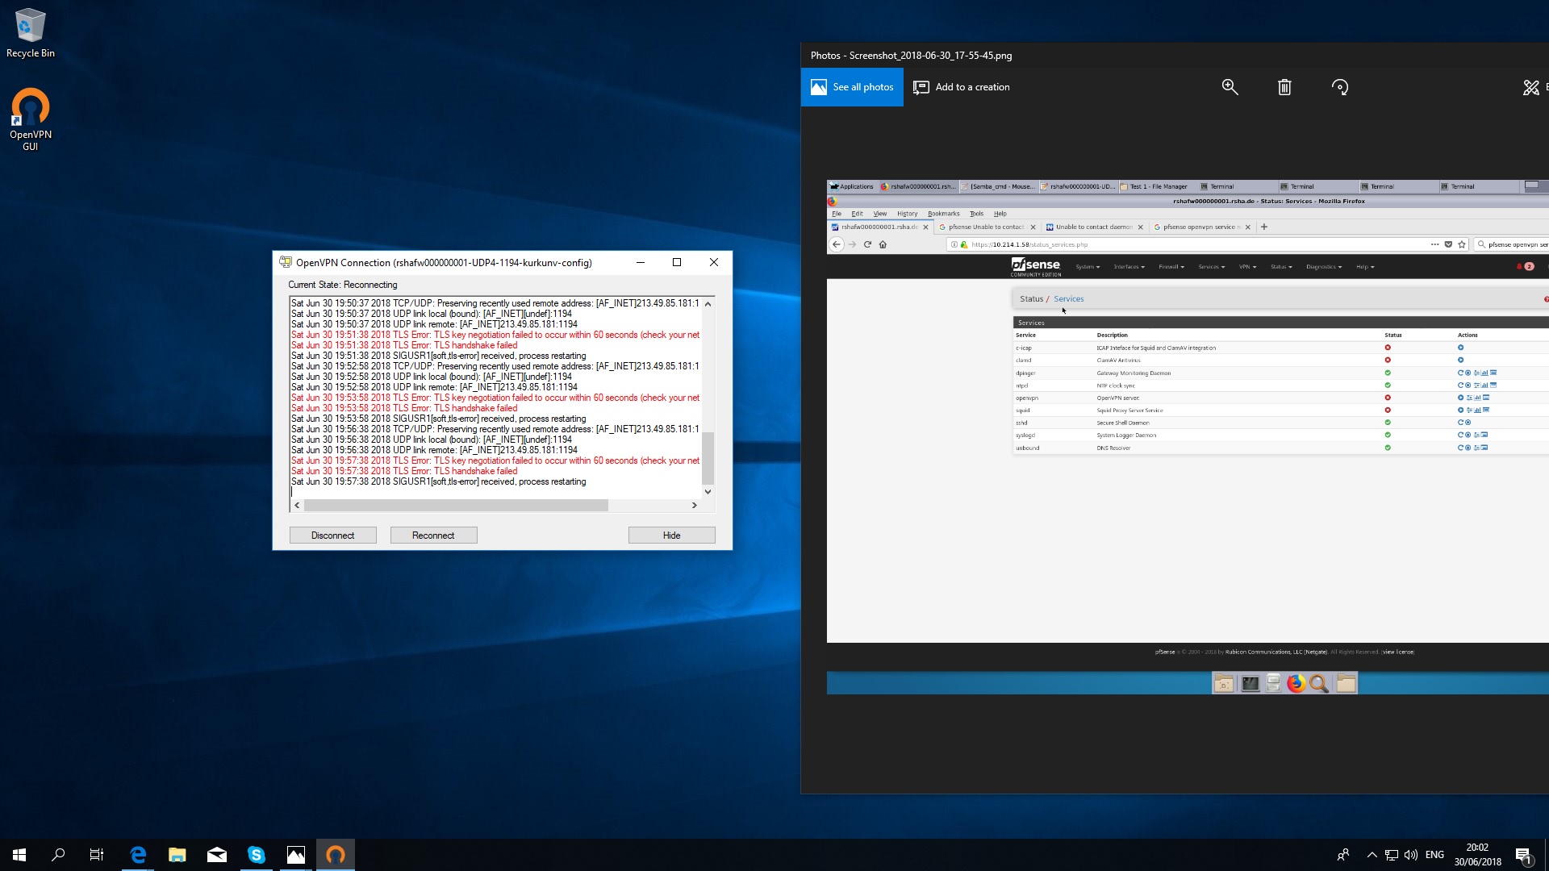Open Mail app from taskbar

point(217,855)
